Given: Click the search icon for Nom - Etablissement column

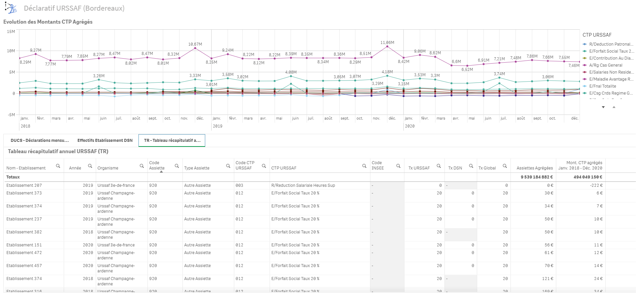Looking at the screenshot, I should point(58,166).
